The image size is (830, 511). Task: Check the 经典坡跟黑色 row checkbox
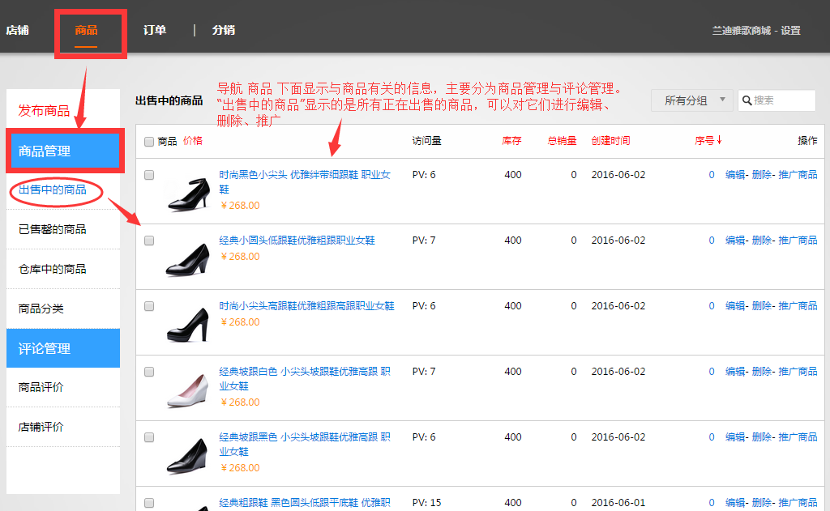point(149,437)
